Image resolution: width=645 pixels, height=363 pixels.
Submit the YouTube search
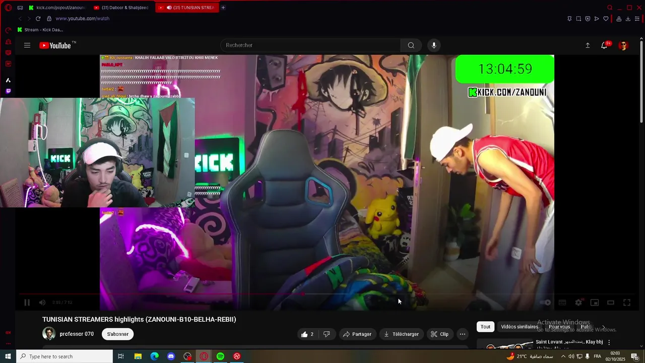411,45
